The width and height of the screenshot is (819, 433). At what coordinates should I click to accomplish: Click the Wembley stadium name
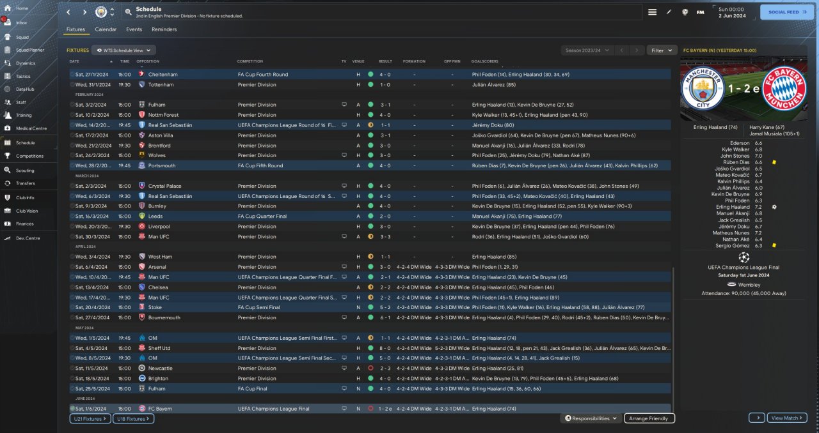click(x=749, y=285)
